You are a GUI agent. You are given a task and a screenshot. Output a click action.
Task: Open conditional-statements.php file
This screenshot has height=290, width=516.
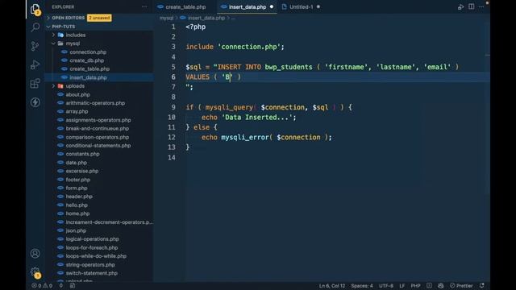[x=98, y=145]
